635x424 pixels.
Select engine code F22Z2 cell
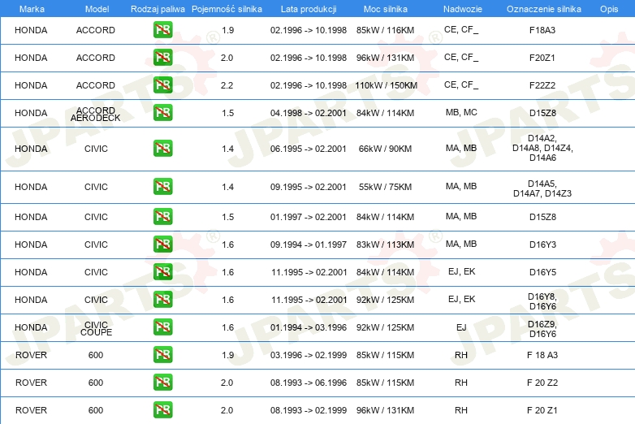[542, 85]
